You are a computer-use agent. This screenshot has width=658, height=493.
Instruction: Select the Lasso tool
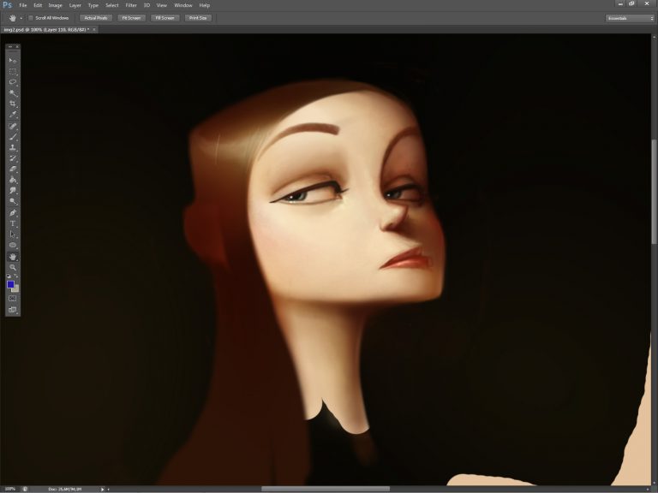click(x=13, y=82)
